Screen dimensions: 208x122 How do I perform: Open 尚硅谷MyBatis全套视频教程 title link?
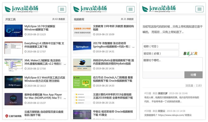click(x=113, y=62)
